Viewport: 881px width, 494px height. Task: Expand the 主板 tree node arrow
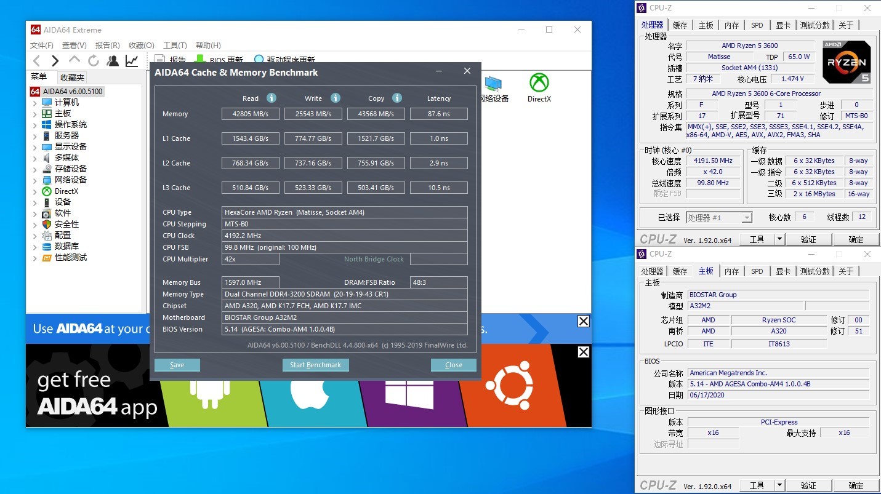click(x=35, y=114)
